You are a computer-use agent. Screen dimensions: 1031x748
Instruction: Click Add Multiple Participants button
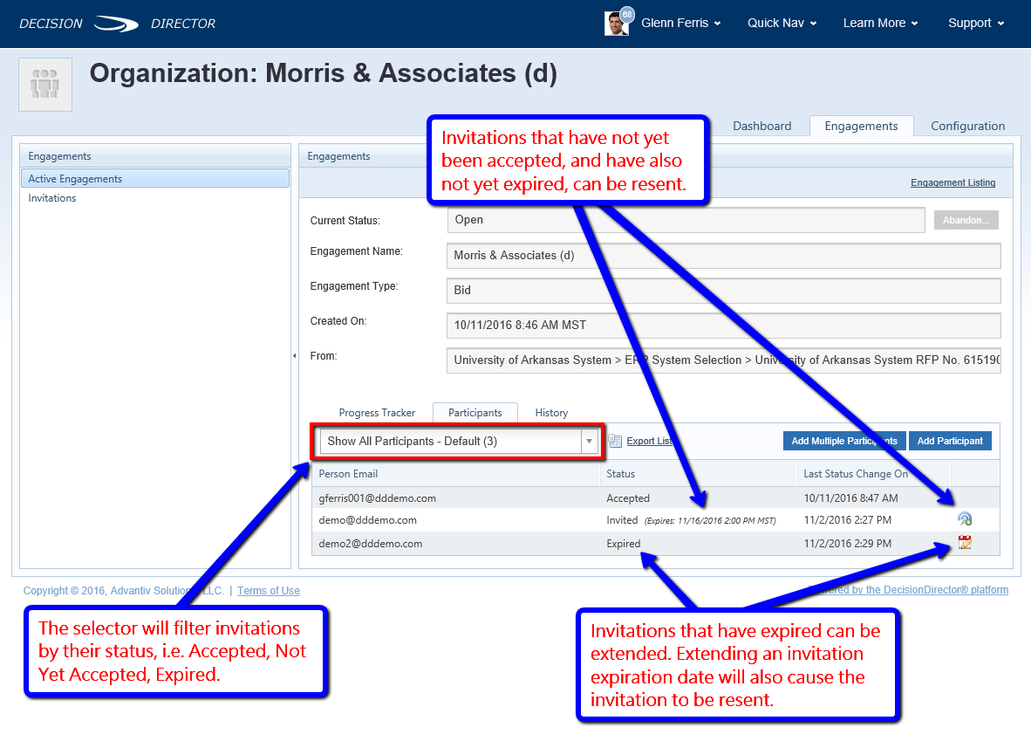coord(844,441)
